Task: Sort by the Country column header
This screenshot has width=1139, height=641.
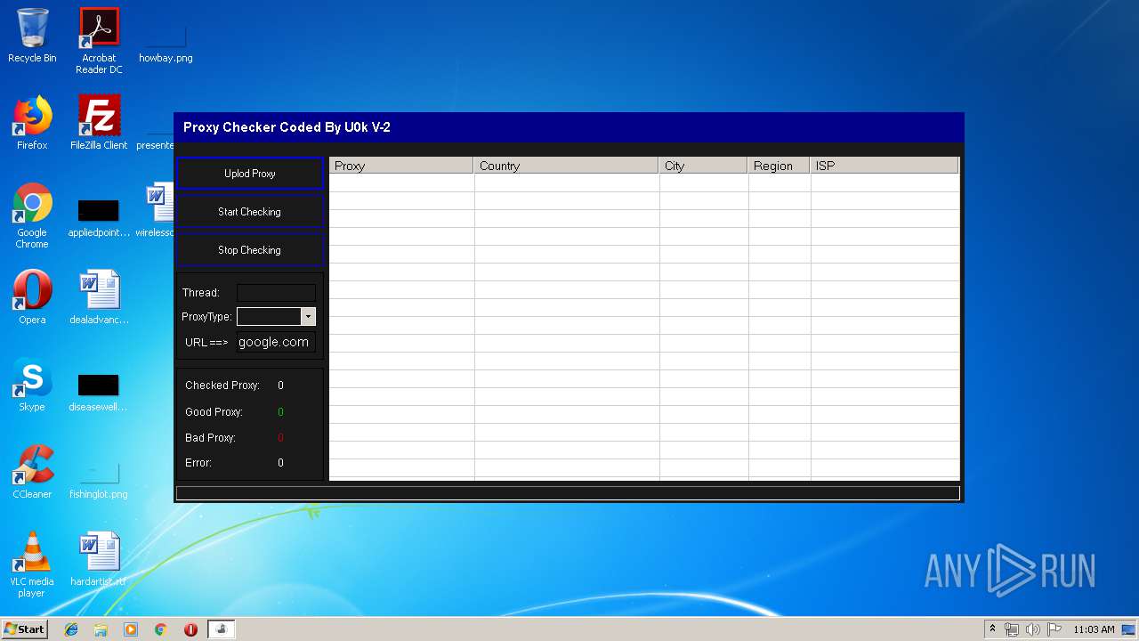Action: [x=566, y=166]
